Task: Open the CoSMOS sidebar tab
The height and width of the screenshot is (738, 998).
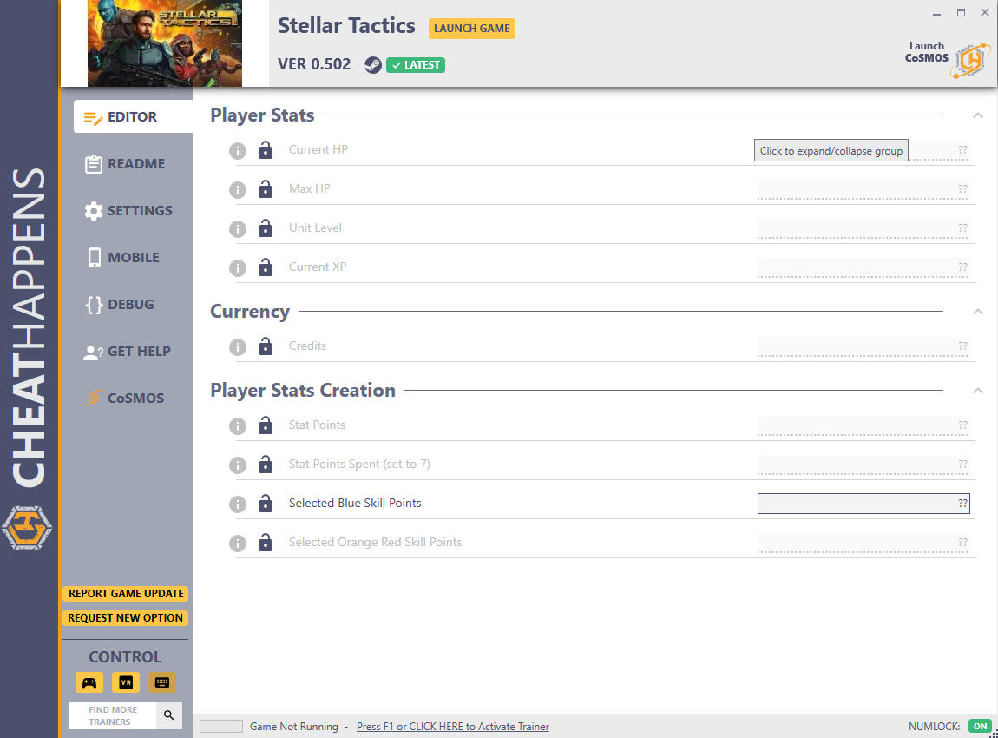Action: pyautogui.click(x=125, y=398)
